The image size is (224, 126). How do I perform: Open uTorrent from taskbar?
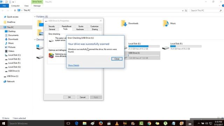[x=166, y=123]
